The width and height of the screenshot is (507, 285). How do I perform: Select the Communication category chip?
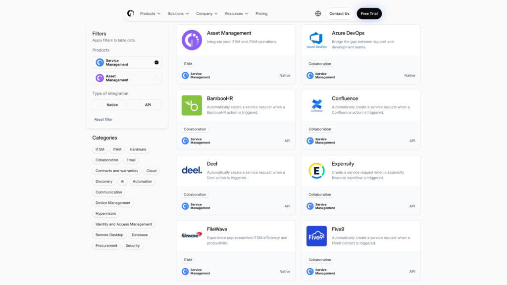108,192
